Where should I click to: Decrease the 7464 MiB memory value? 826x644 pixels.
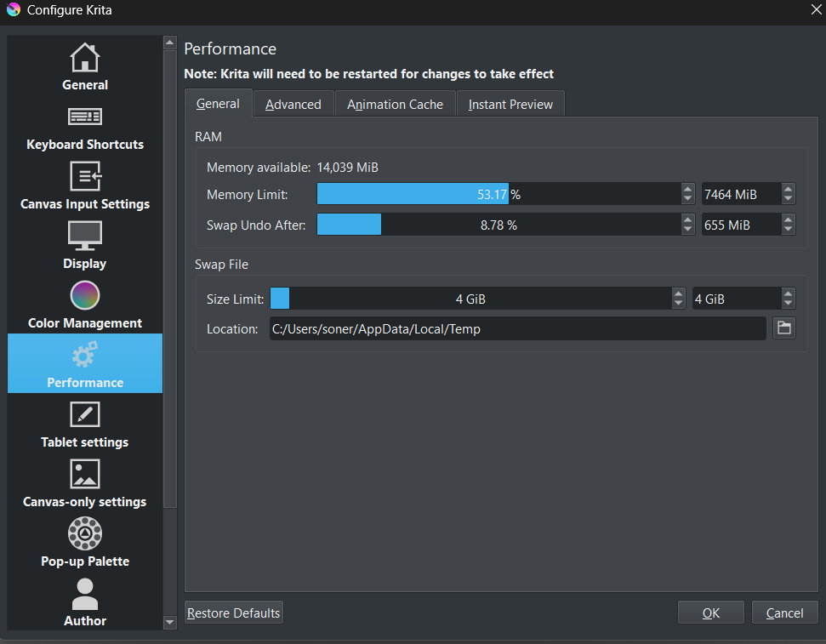pyautogui.click(x=788, y=199)
